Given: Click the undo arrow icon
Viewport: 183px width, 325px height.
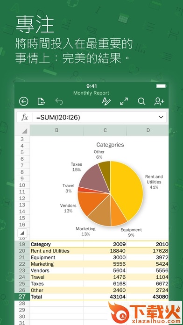Looking at the screenshot, I should coord(59,101).
